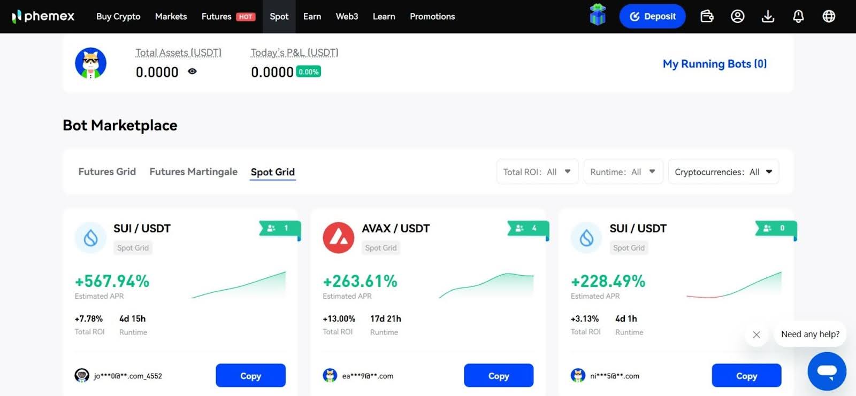Open the live chat support bubble
The height and width of the screenshot is (396, 856).
click(x=827, y=371)
